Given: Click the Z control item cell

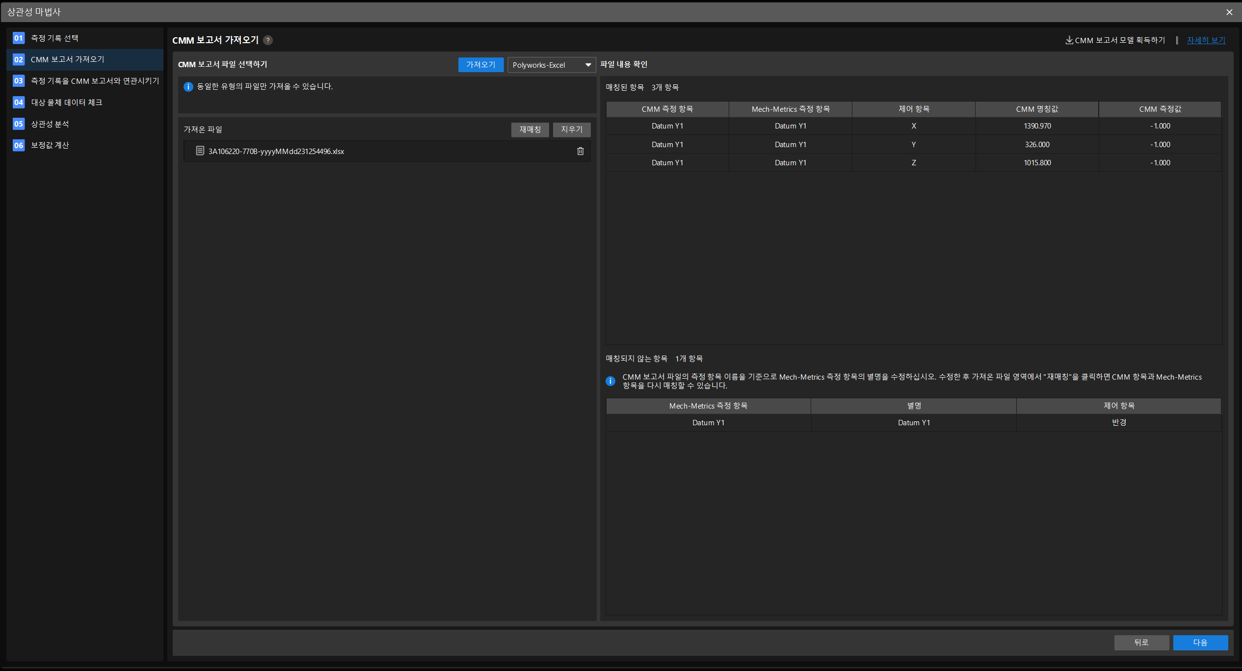Looking at the screenshot, I should [914, 163].
